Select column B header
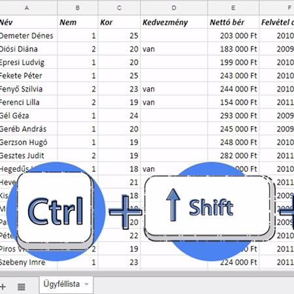This screenshot has width=294, height=294. (x=78, y=8)
